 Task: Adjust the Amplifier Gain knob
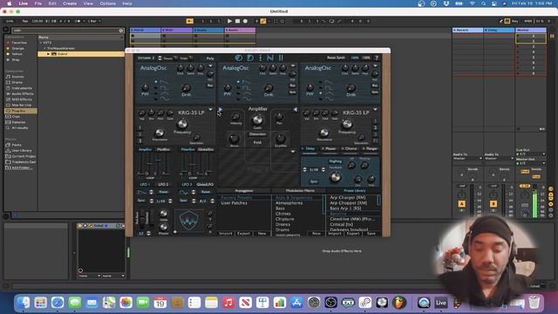point(257,120)
